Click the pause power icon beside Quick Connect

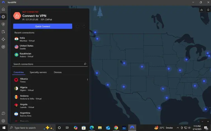point(77,26)
